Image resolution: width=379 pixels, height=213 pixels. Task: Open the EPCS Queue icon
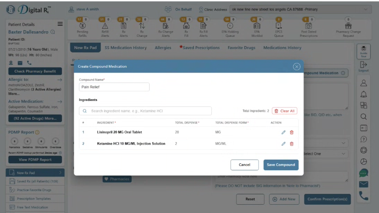tap(278, 26)
